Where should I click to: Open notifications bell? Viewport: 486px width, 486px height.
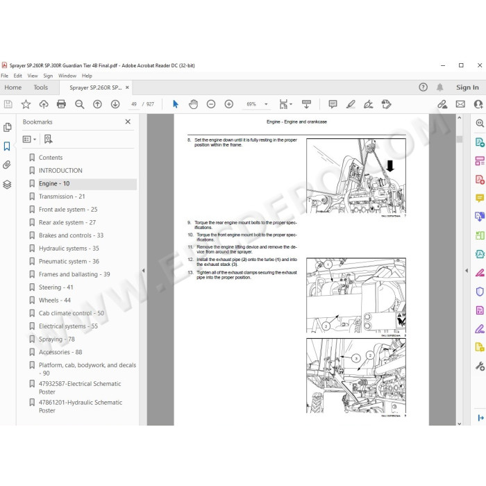coord(439,87)
